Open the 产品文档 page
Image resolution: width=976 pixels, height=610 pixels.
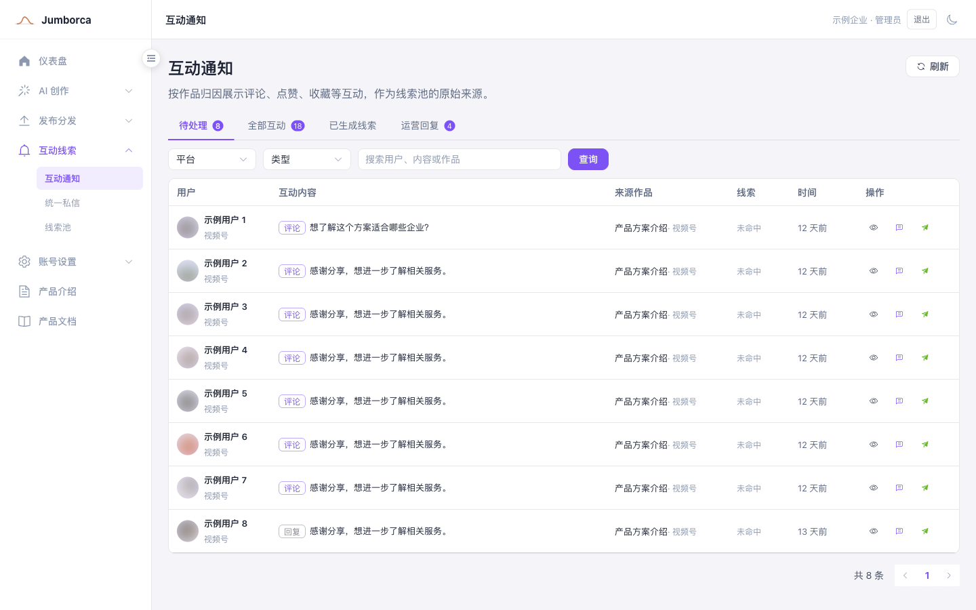[76, 321]
